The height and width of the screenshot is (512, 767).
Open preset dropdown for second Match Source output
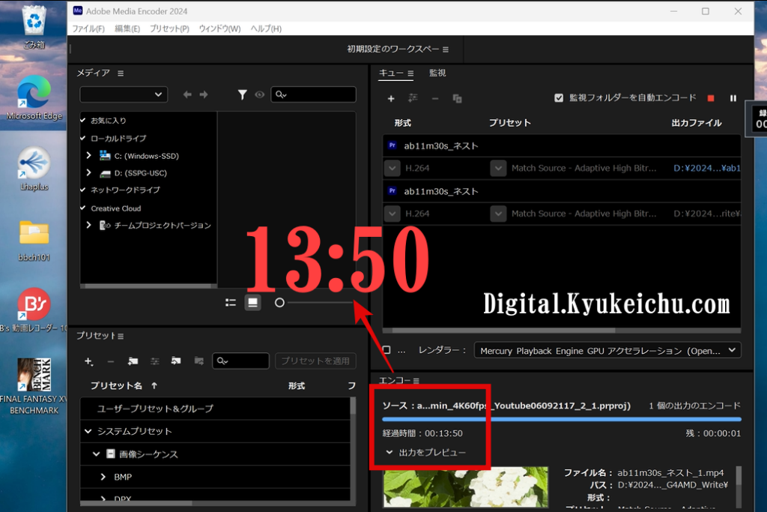[x=498, y=214]
